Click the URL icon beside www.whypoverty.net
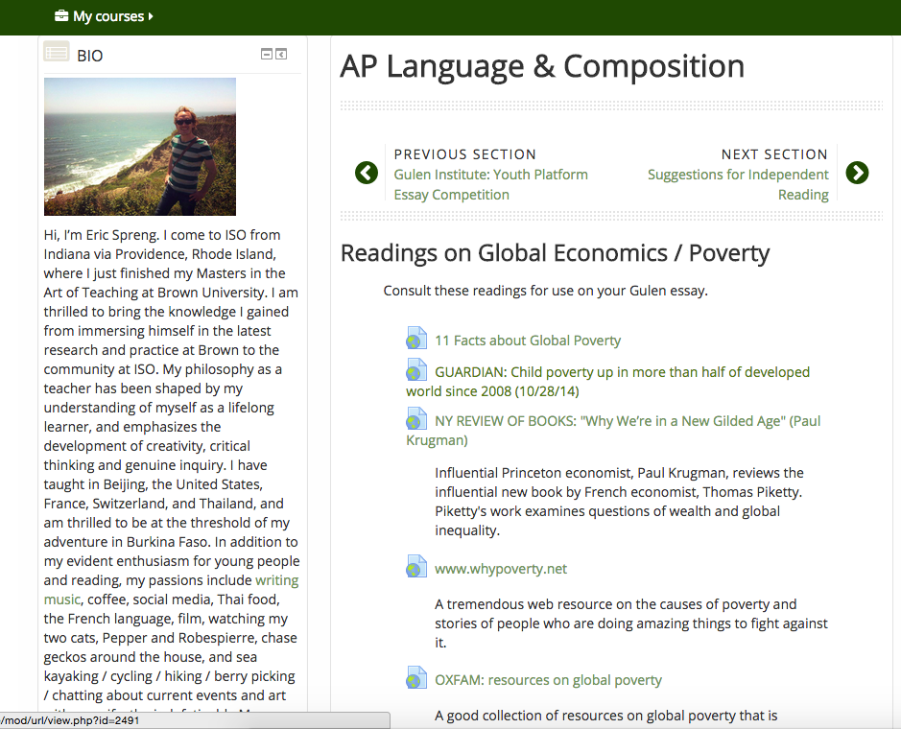This screenshot has width=901, height=729. 416,566
